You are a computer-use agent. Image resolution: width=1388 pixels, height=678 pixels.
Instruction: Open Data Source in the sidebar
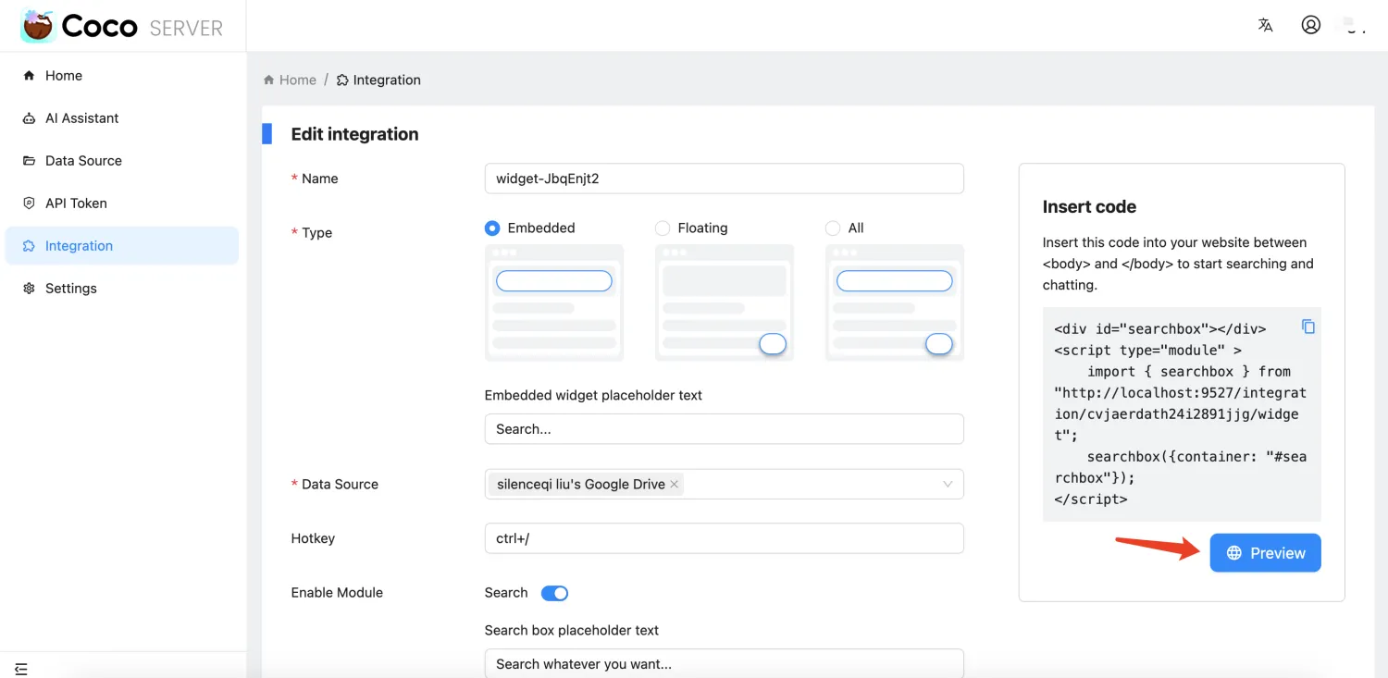pos(122,161)
